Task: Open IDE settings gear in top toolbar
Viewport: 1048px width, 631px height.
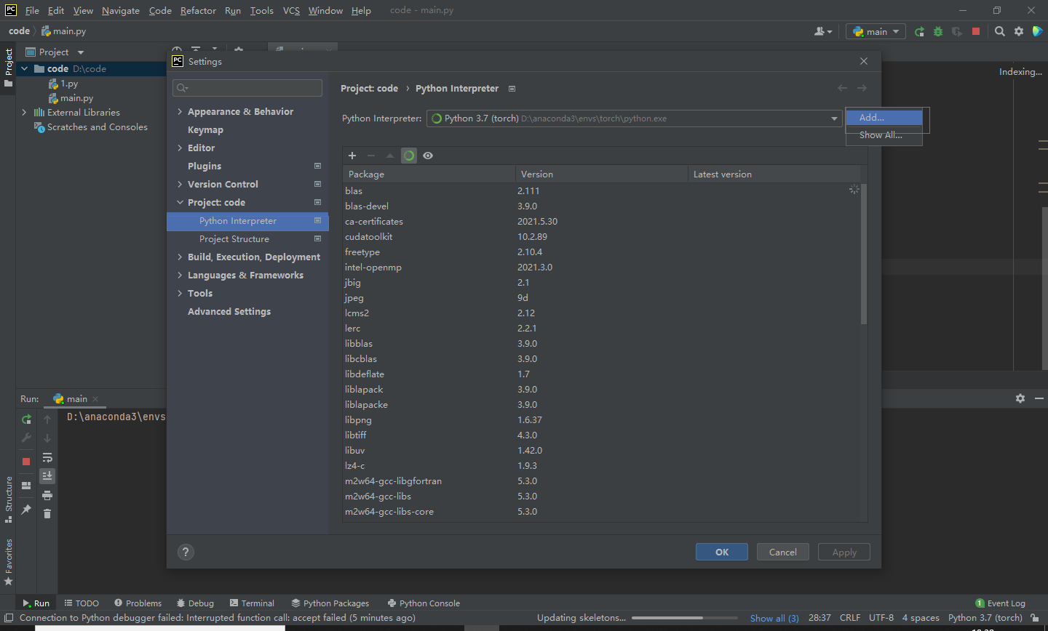Action: pyautogui.click(x=1019, y=31)
